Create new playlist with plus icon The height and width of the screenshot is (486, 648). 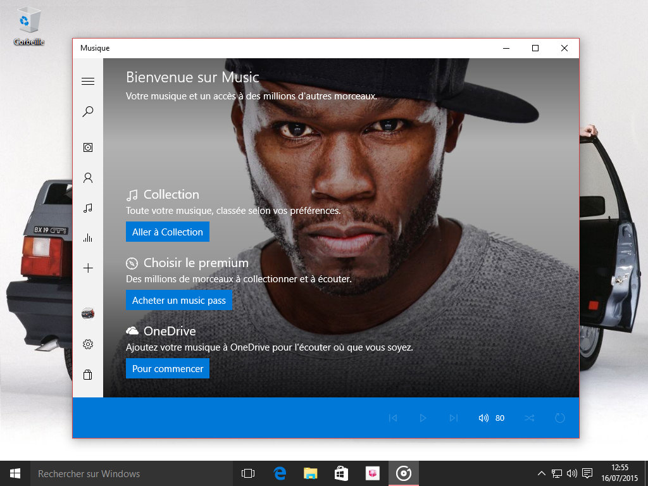click(x=88, y=268)
